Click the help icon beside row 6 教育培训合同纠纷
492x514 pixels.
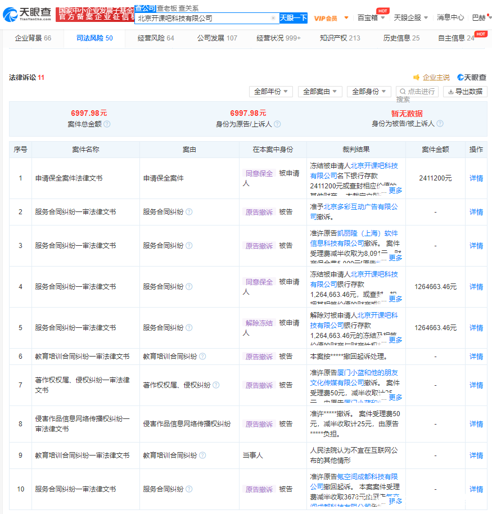point(202,357)
